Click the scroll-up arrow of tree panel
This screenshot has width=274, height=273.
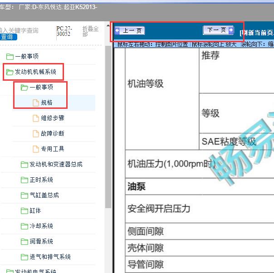tap(108, 26)
